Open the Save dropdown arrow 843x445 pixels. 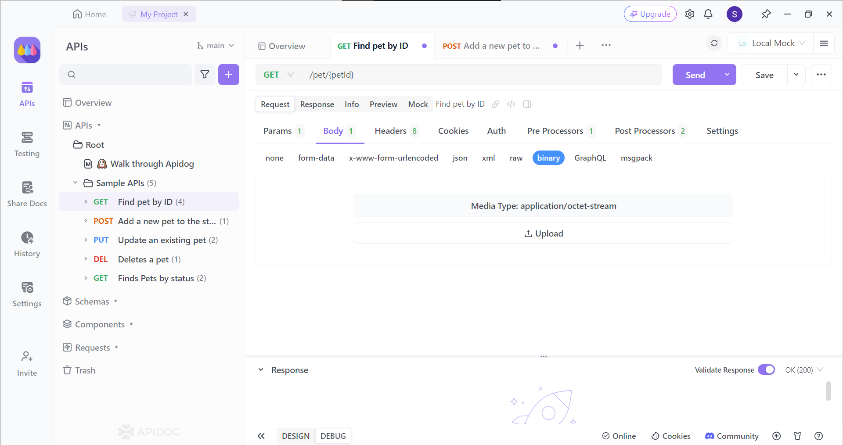click(x=796, y=75)
